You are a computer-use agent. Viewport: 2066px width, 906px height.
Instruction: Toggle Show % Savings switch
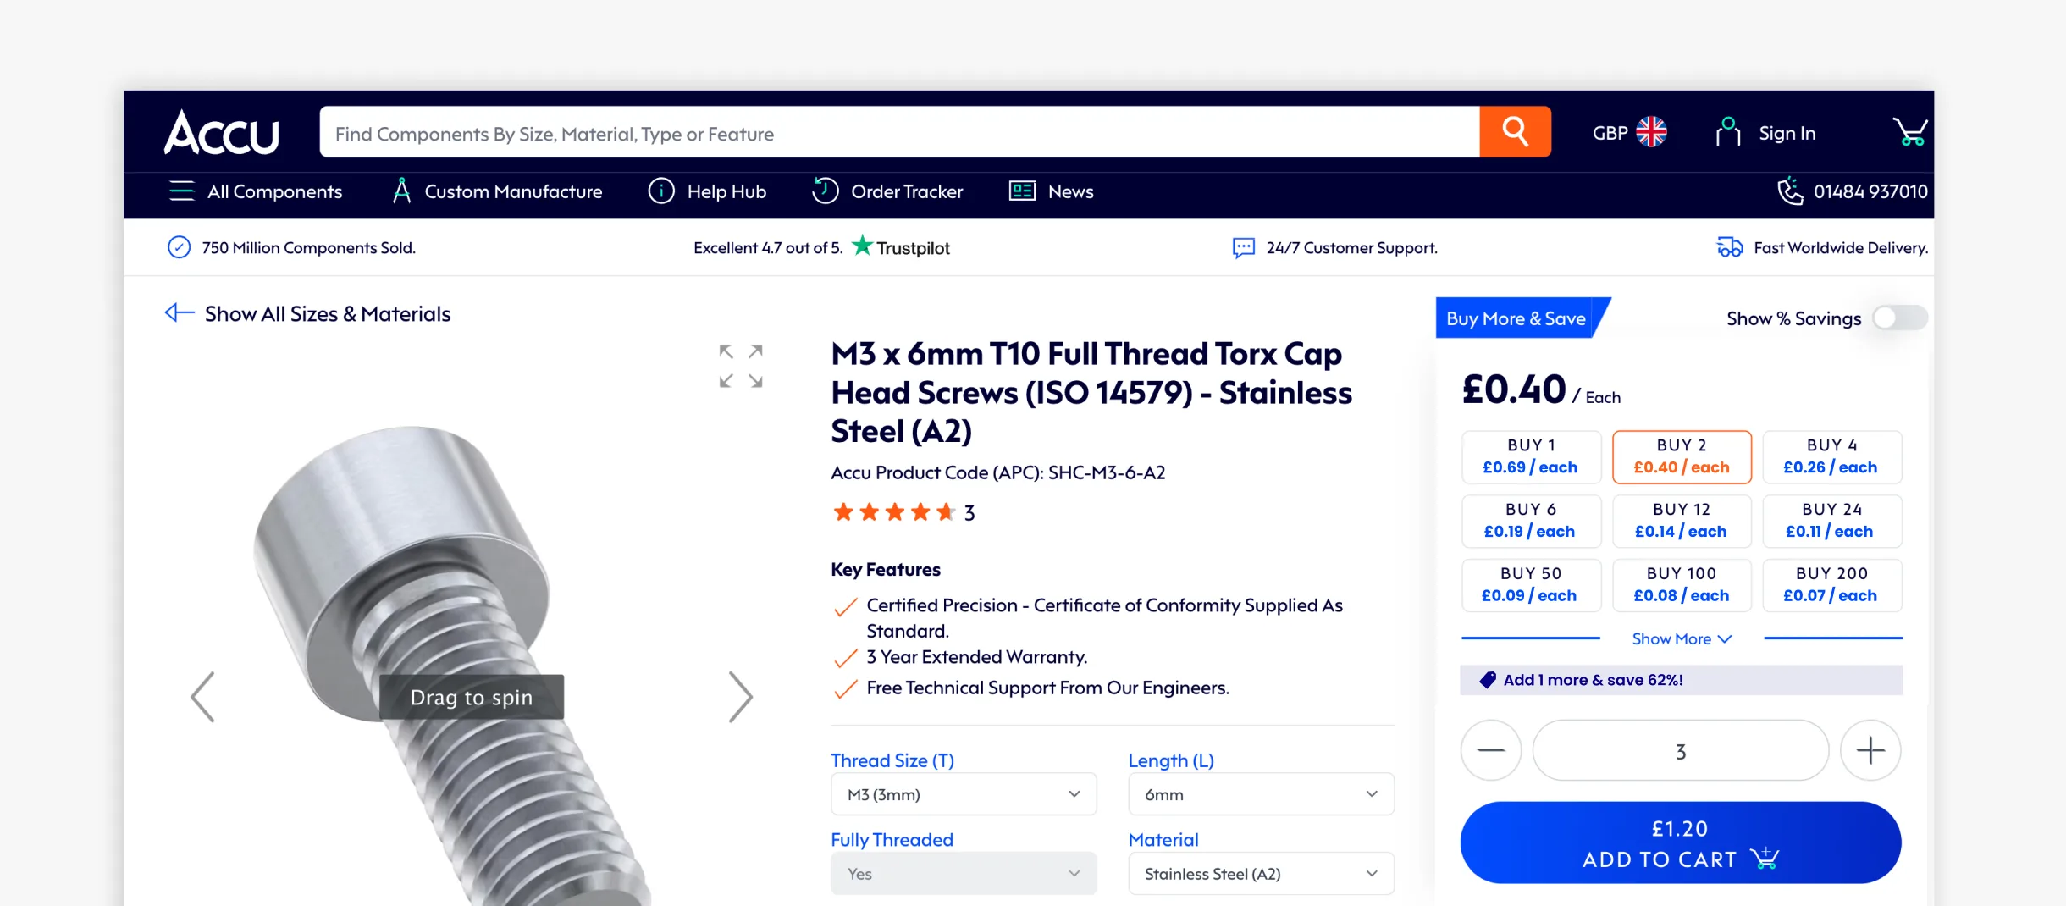tap(1899, 318)
